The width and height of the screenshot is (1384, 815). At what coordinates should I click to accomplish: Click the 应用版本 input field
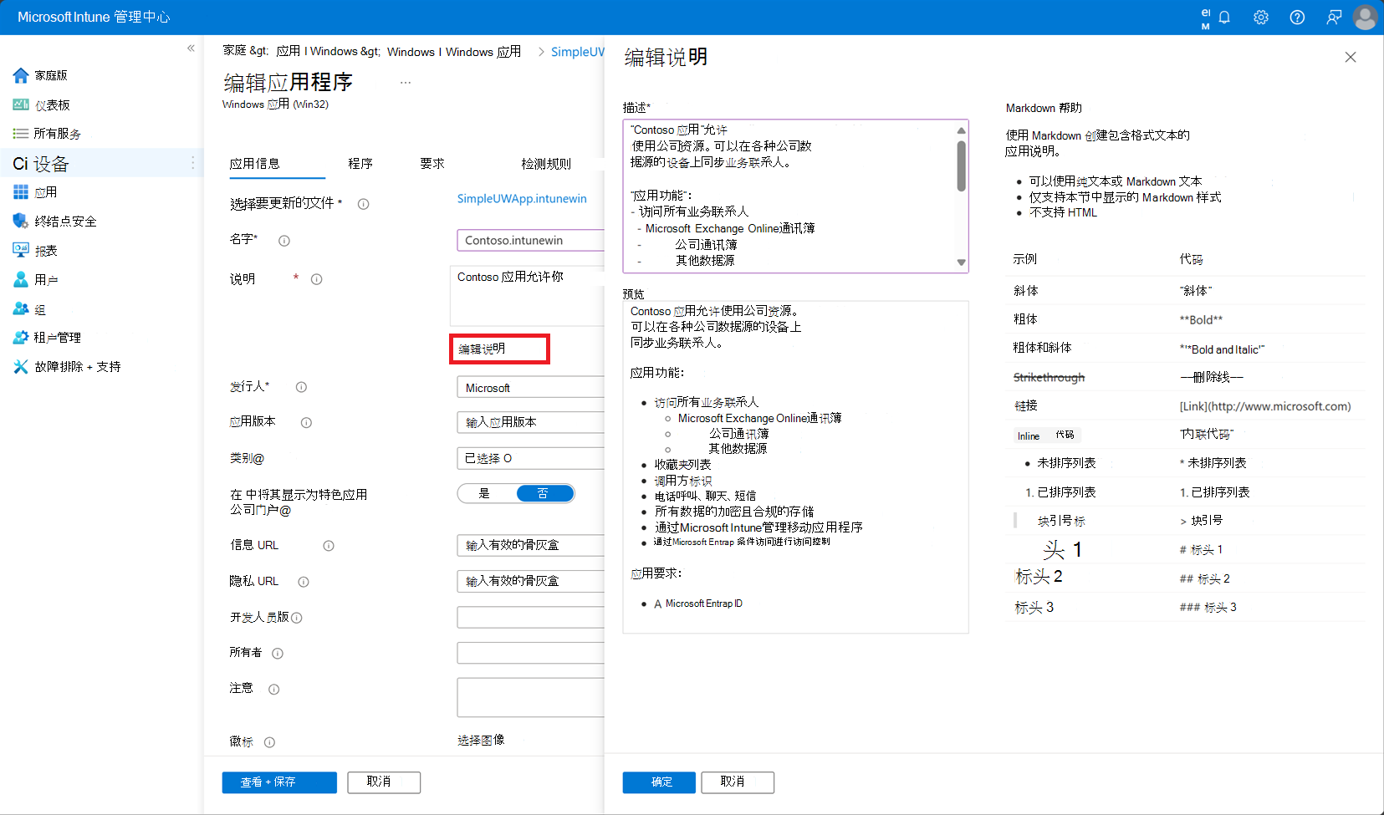click(x=530, y=422)
